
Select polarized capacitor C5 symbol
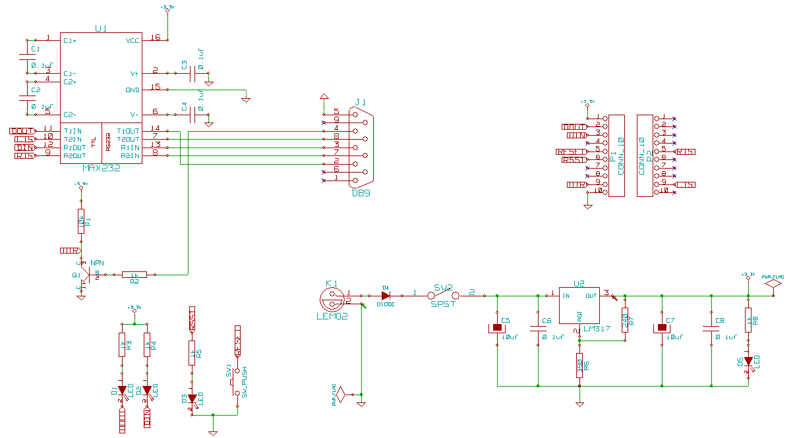(x=497, y=328)
